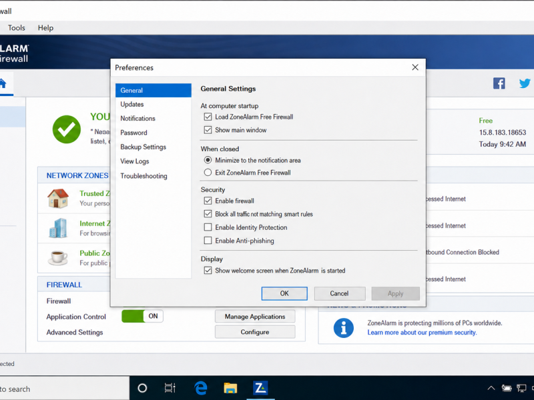Click the green protection checkmark icon
The width and height of the screenshot is (534, 400).
click(x=67, y=129)
